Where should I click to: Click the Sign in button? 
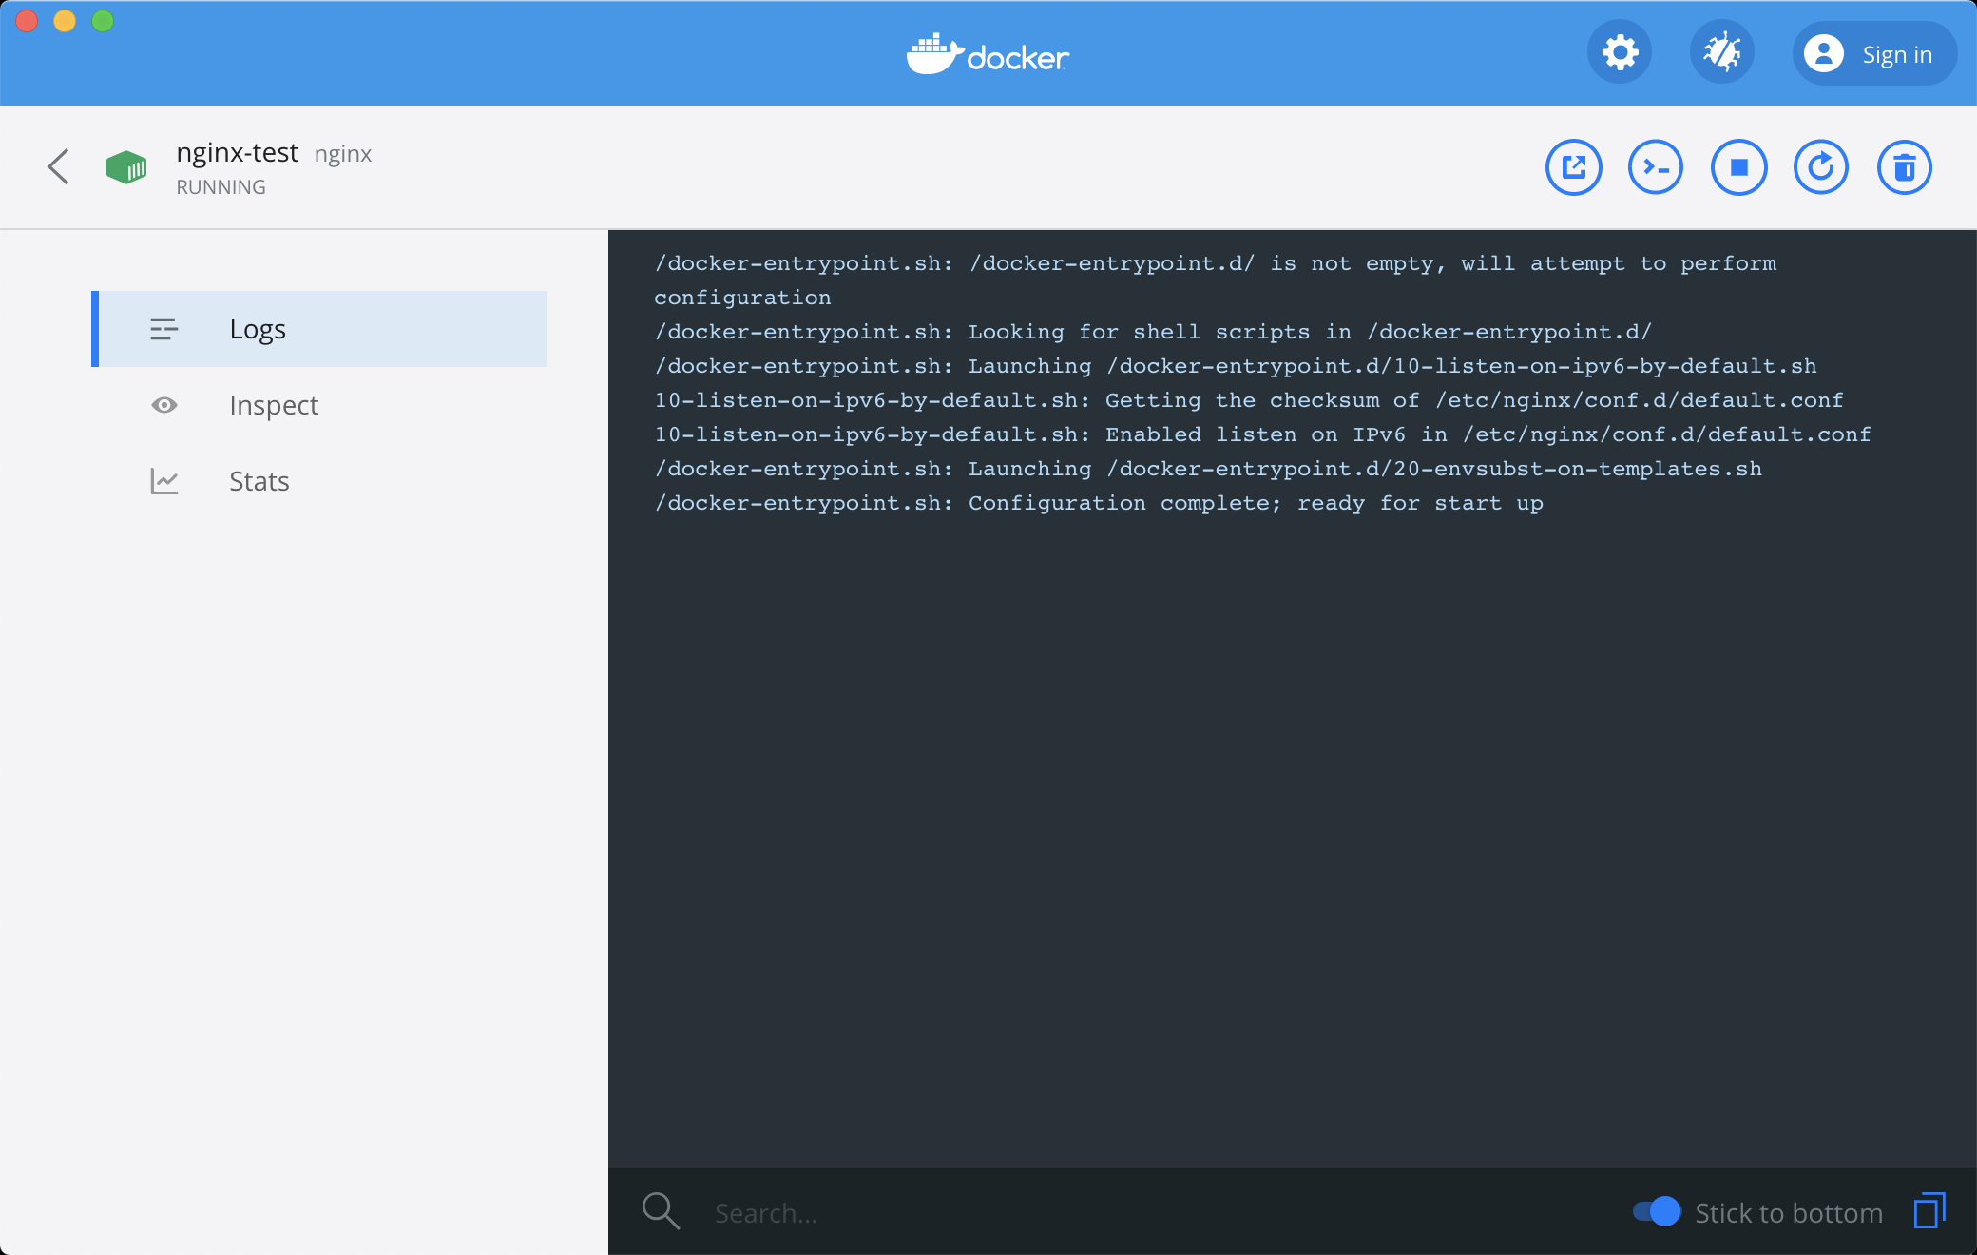coord(1873,53)
